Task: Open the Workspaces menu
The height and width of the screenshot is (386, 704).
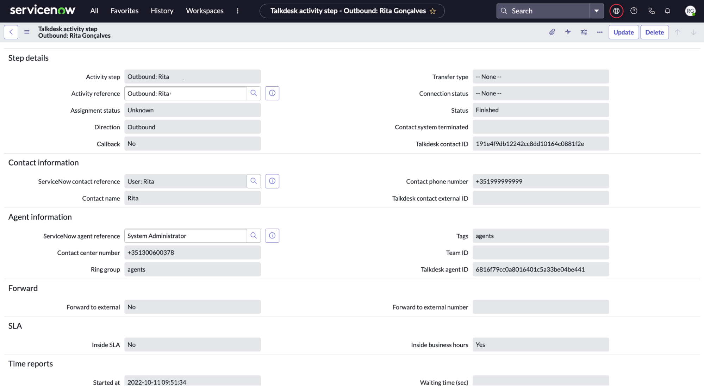Action: tap(205, 11)
